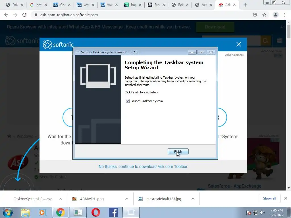Click the volume speaker icon in system tray

[262, 213]
